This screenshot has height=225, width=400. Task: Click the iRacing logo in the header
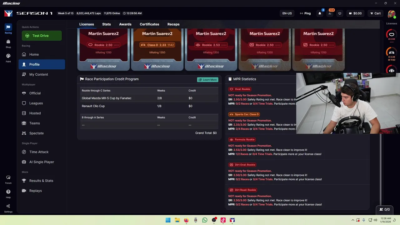[8, 13]
